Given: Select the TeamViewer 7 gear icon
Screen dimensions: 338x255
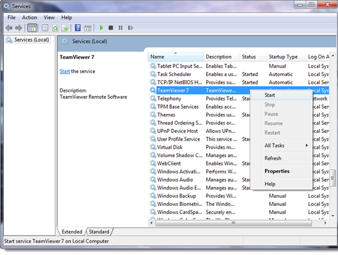Looking at the screenshot, I should 153,90.
